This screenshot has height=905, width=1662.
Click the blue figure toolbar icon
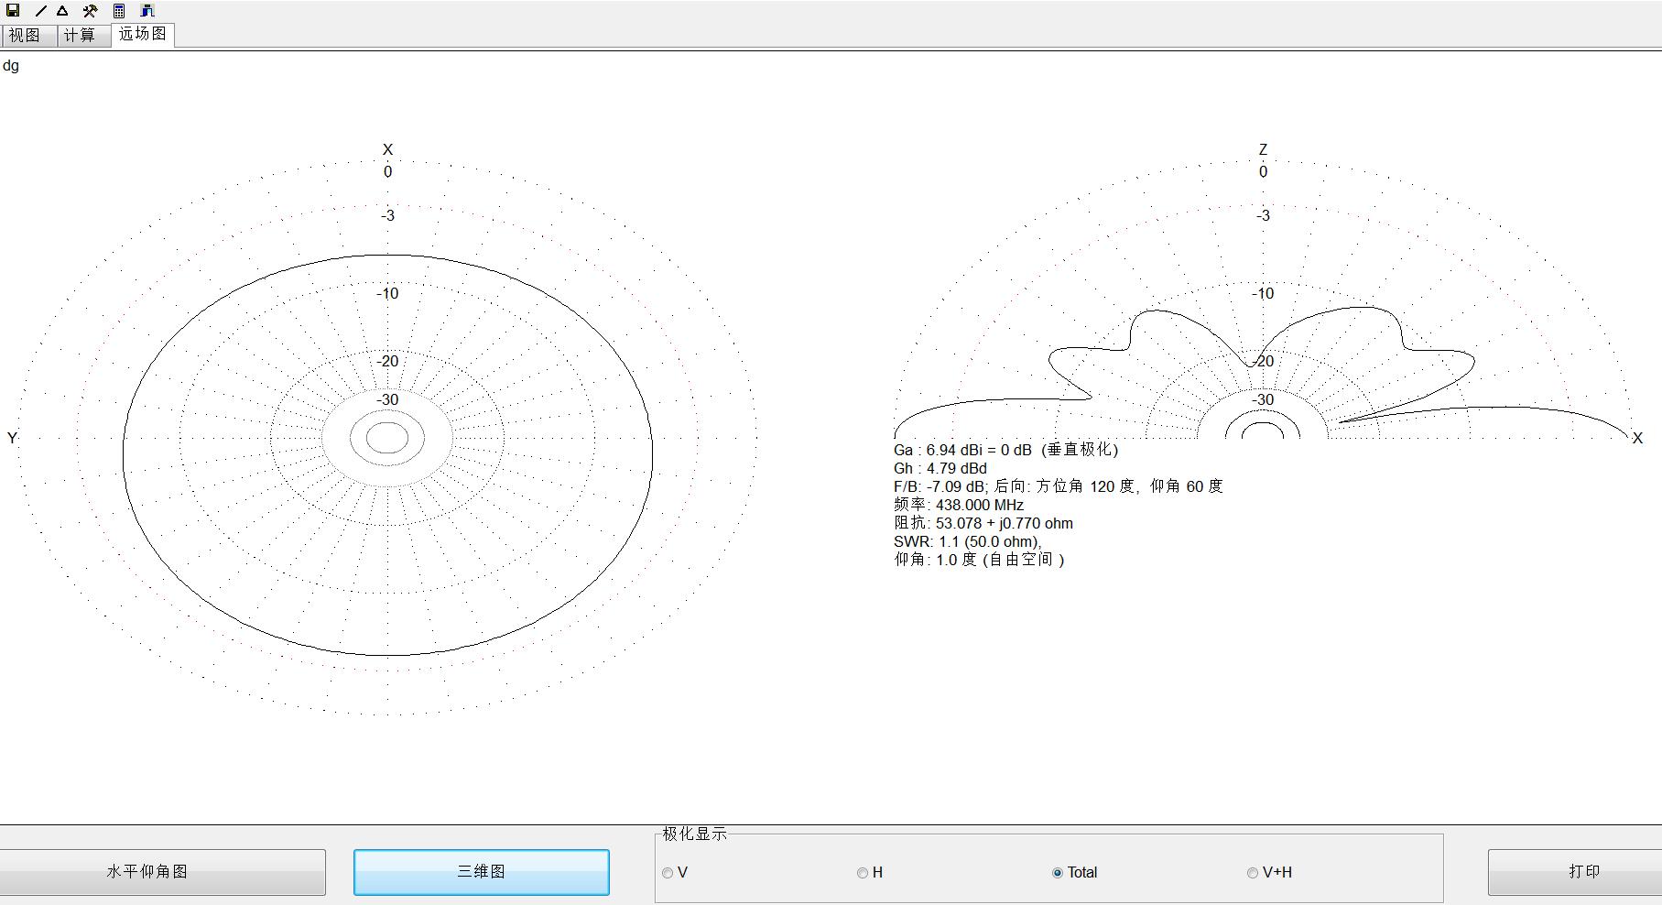point(147,11)
